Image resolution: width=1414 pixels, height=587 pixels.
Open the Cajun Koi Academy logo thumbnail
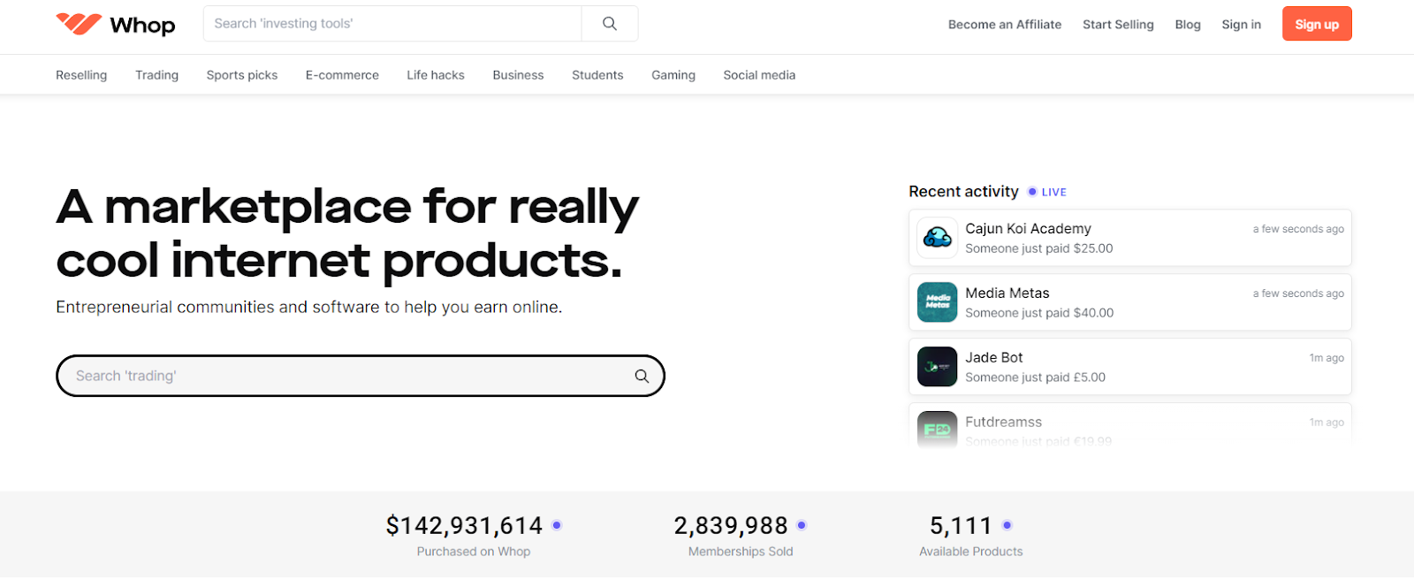click(937, 238)
